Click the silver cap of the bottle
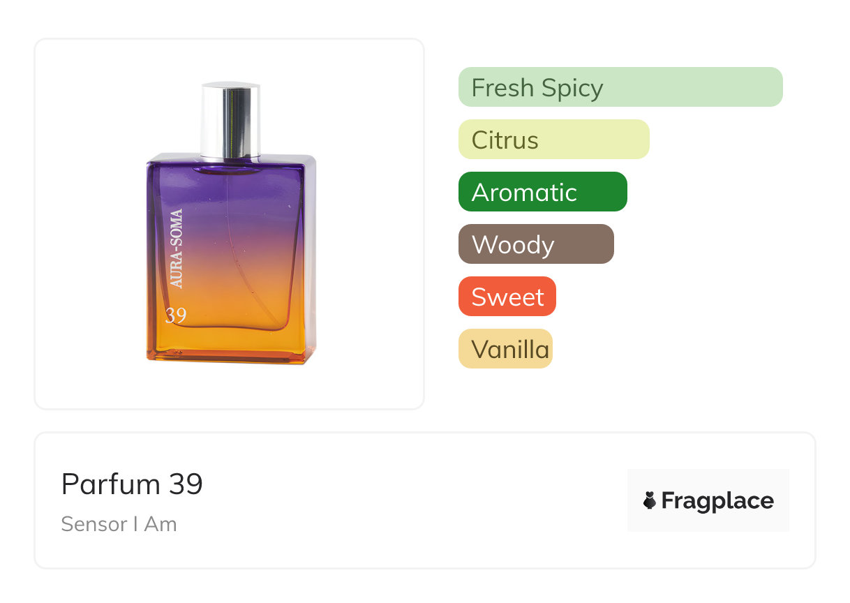 coord(230,119)
